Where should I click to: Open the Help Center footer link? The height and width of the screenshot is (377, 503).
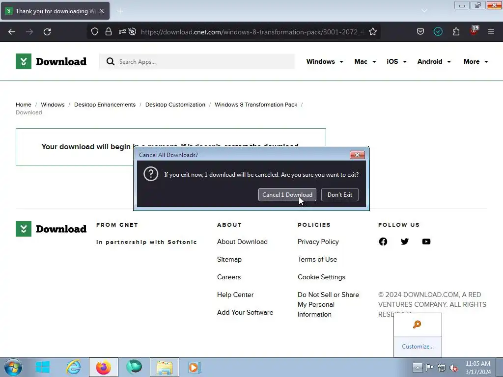tap(235, 295)
